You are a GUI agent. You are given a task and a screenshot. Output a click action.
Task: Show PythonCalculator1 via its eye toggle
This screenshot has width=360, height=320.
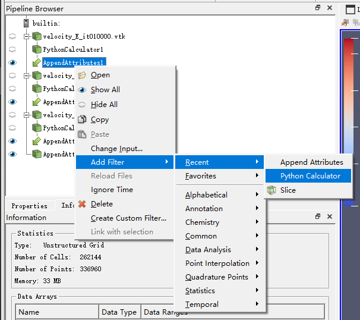pyautogui.click(x=12, y=49)
